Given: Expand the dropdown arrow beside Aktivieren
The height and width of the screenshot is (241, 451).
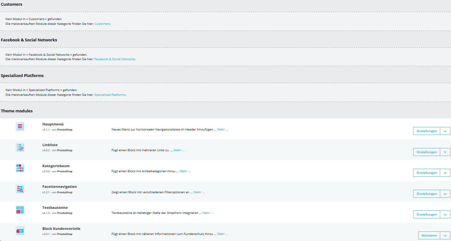Looking at the screenshot, I should [x=445, y=236].
